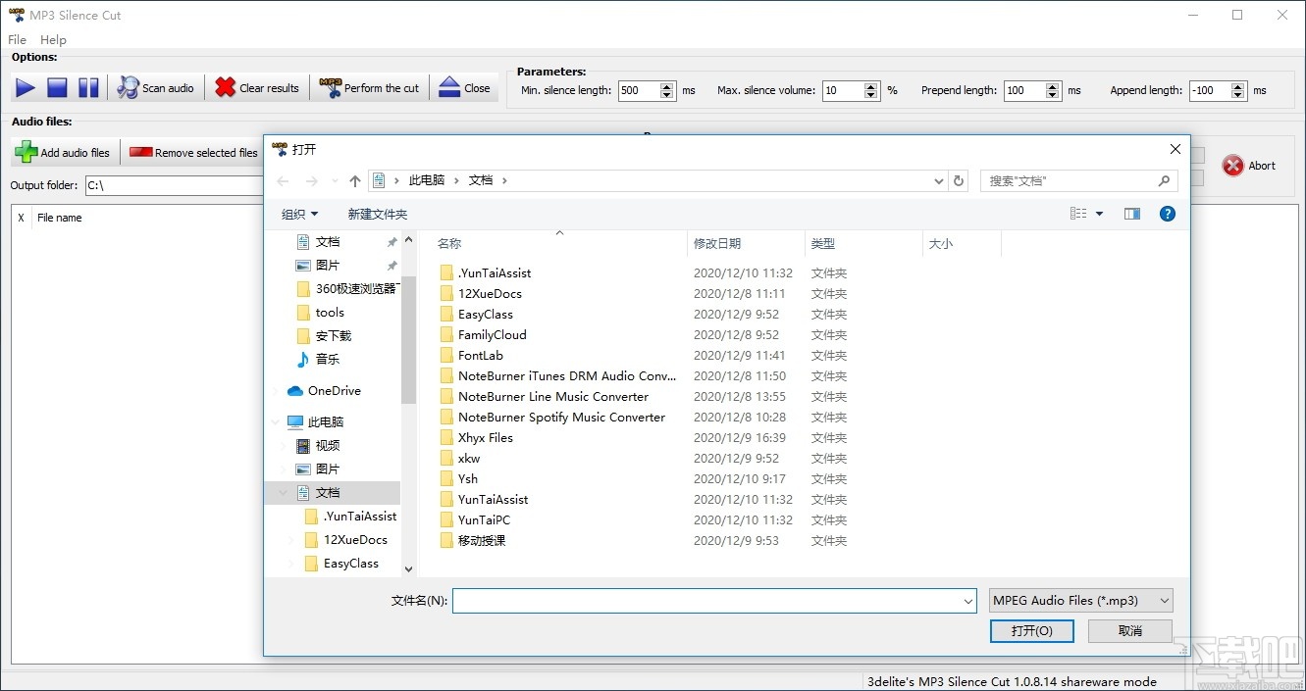The width and height of the screenshot is (1306, 691).
Task: Open the File menu
Action: (x=16, y=39)
